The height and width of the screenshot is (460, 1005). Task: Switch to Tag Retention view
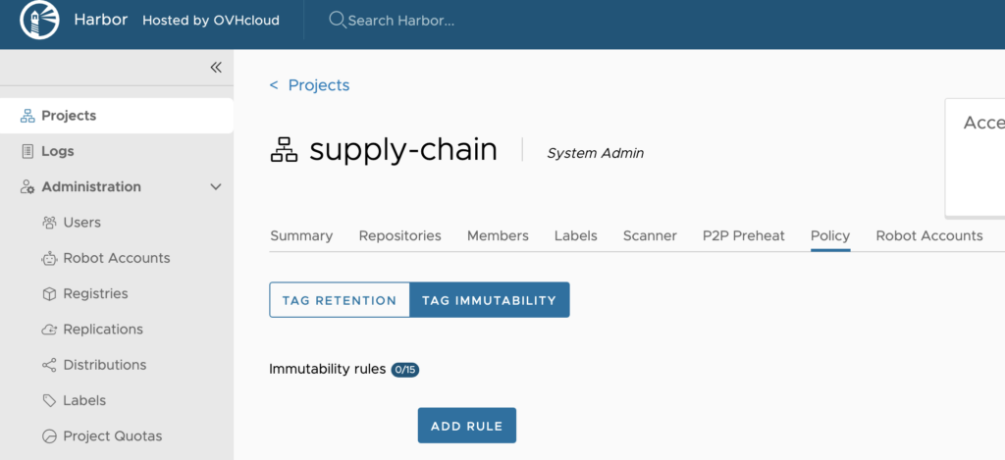[339, 300]
